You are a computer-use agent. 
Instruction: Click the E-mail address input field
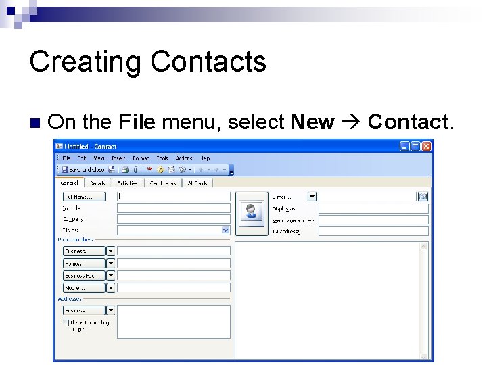pos(367,197)
